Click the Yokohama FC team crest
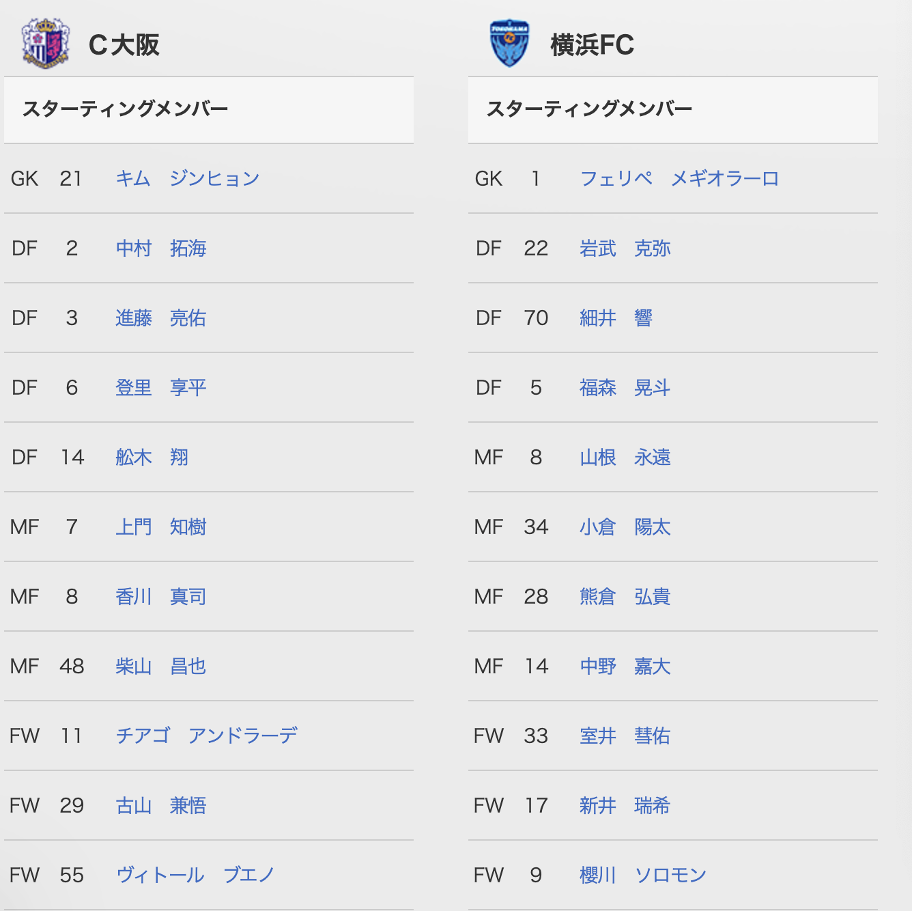The height and width of the screenshot is (911, 912). [509, 44]
